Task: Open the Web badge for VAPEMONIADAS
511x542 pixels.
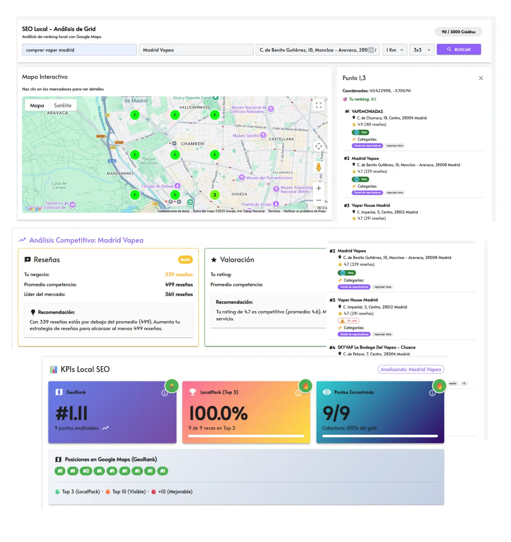Action: 360,132
